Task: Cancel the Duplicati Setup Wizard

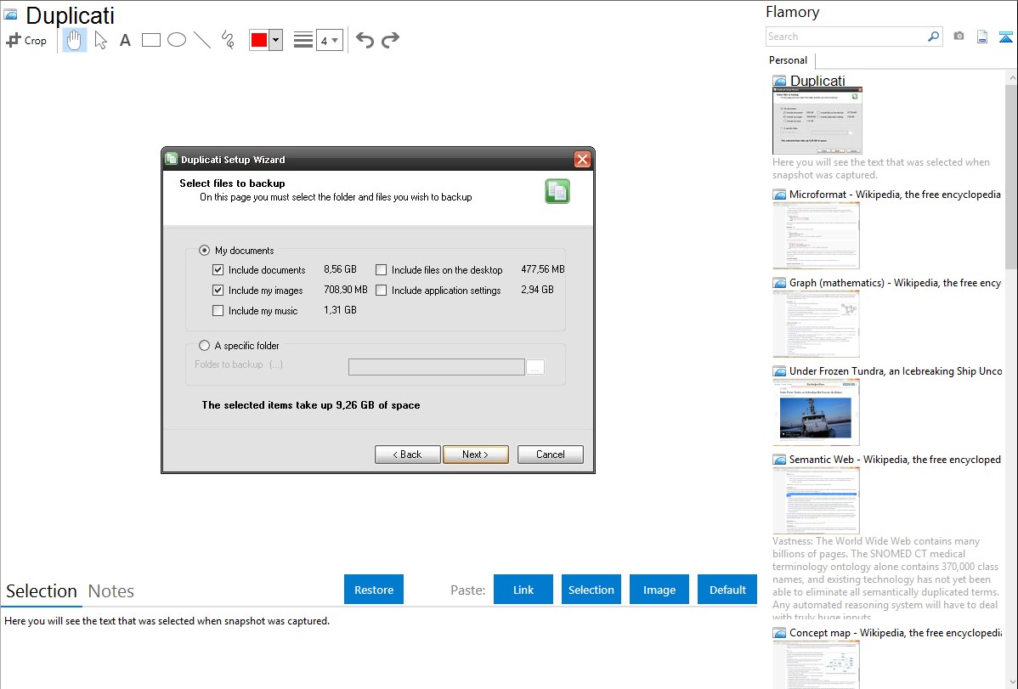Action: (x=551, y=455)
